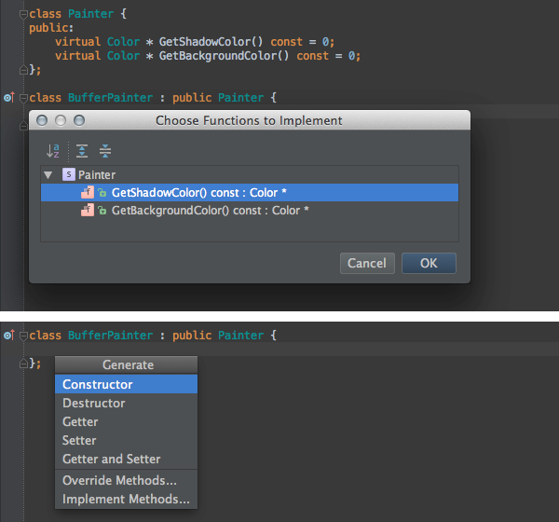The width and height of the screenshot is (559, 522).
Task: Click GetBackgroundColor() in the code editor
Action: 224,56
